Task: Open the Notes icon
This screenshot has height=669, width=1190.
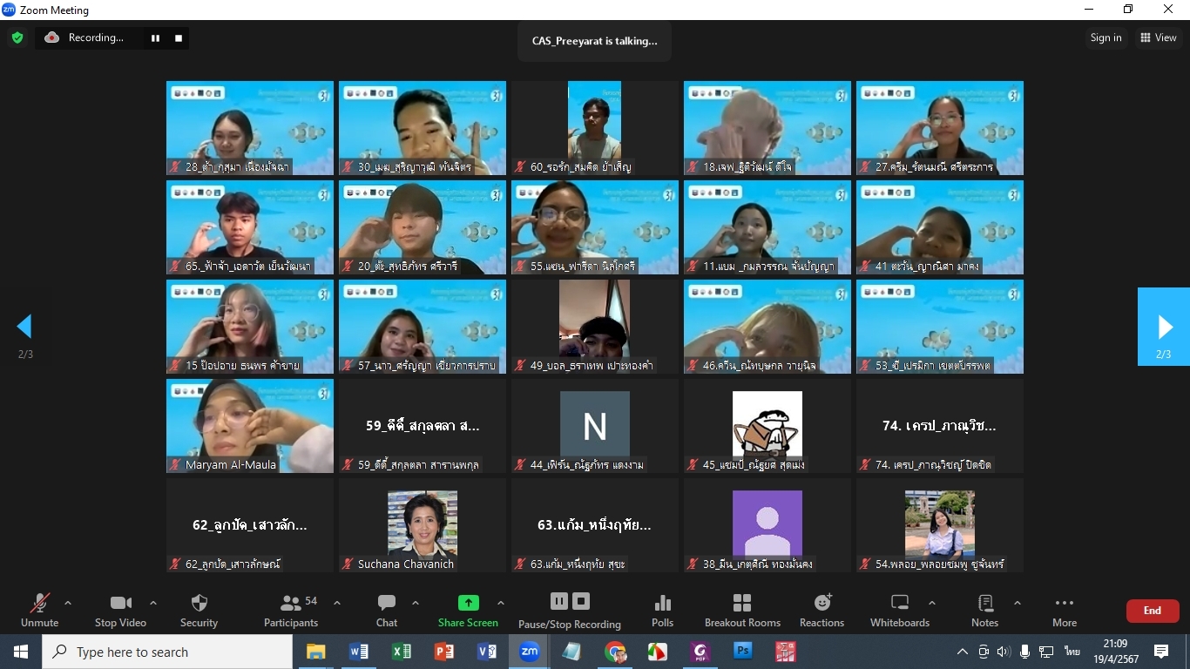Action: (x=984, y=611)
